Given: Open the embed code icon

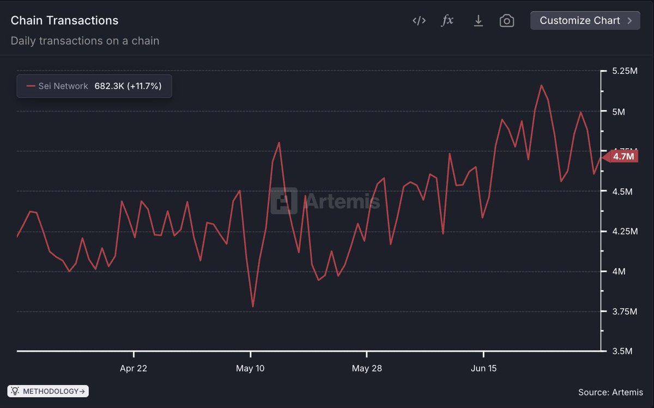Looking at the screenshot, I should point(419,21).
